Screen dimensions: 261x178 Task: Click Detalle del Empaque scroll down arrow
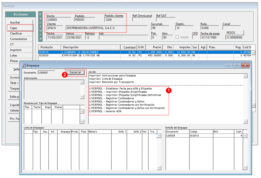[245, 168]
